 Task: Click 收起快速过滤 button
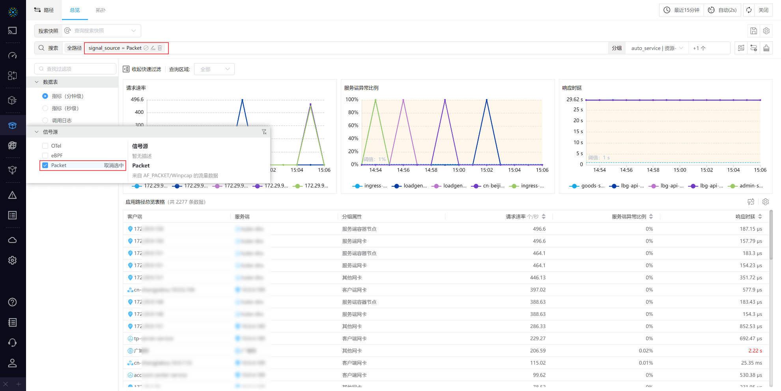tap(142, 69)
